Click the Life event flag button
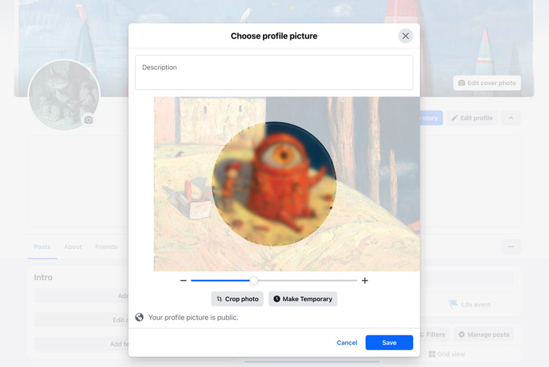Viewport: 549px width, 367px height. click(469, 305)
